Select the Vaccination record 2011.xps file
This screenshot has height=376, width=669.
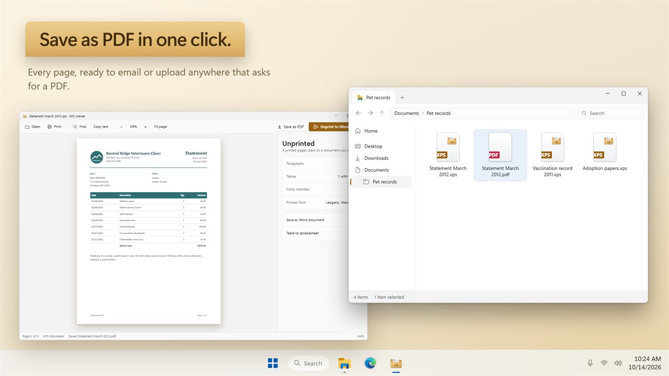(552, 155)
